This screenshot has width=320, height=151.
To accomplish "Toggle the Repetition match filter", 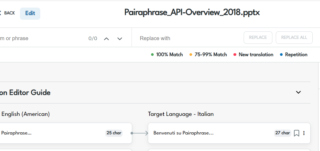I will point(293,55).
